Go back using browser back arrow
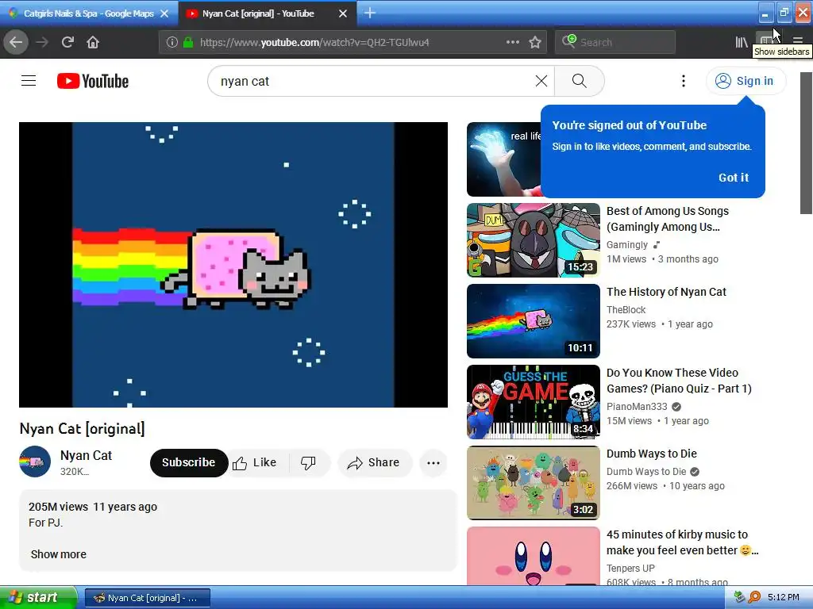The width and height of the screenshot is (813, 609). (x=16, y=42)
